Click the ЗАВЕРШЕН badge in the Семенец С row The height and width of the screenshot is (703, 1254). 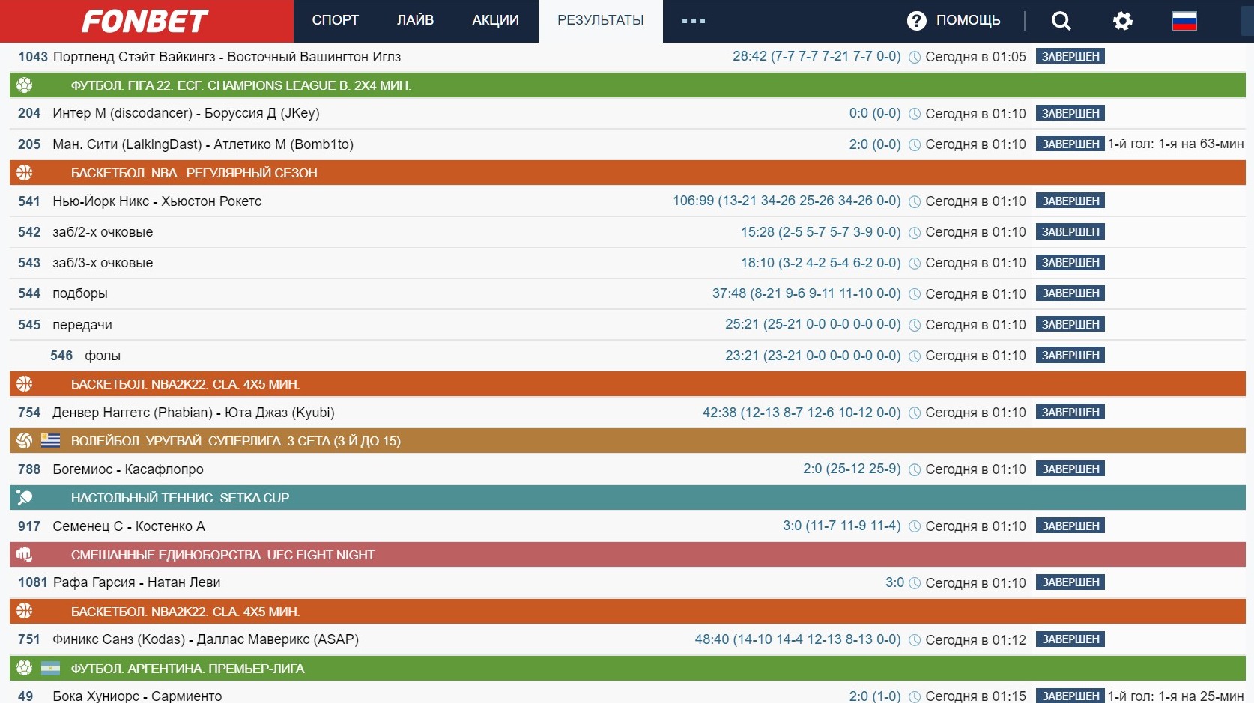coord(1070,526)
